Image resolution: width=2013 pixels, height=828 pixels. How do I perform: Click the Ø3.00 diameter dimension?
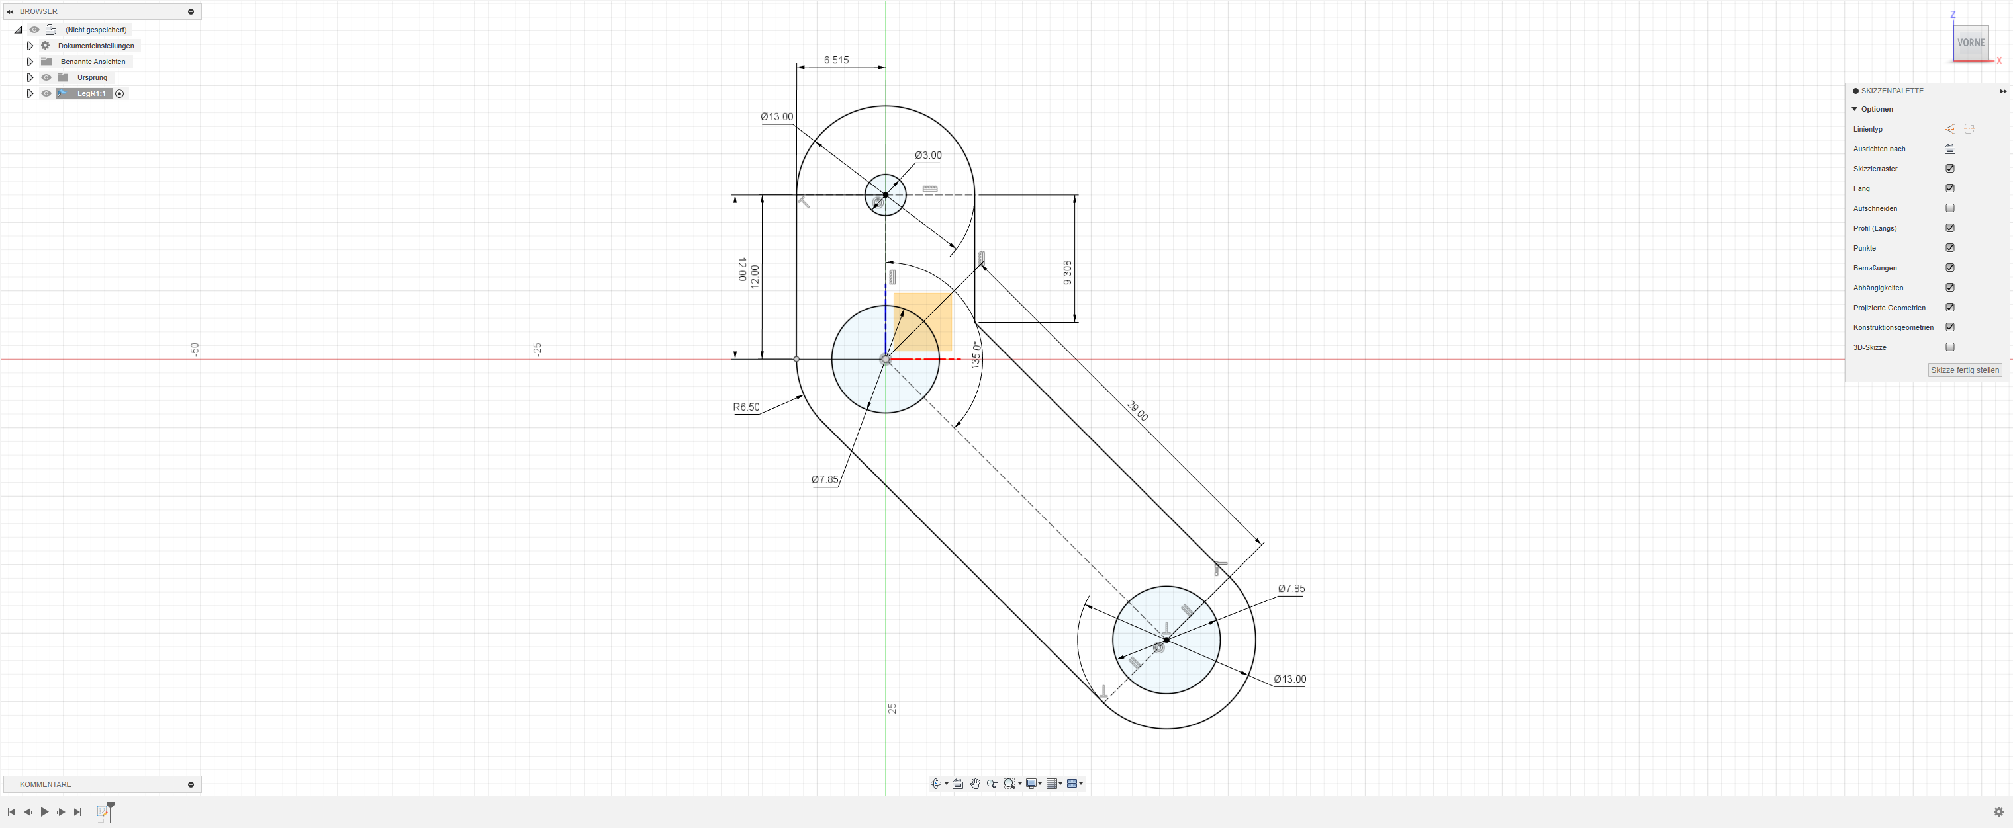928,155
